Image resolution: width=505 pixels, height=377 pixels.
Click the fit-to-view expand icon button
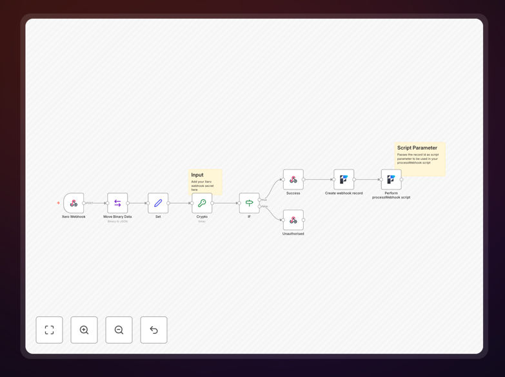tap(49, 330)
